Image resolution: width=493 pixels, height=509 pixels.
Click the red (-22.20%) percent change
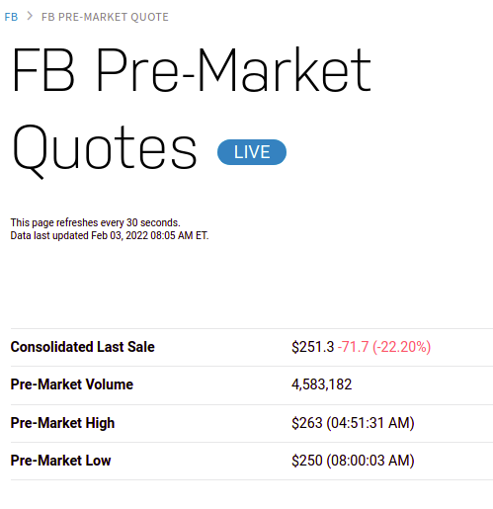401,347
